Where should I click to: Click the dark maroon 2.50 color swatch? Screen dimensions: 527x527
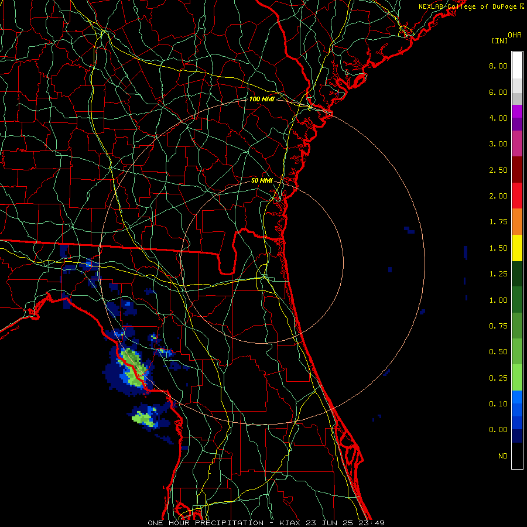pyautogui.click(x=517, y=170)
